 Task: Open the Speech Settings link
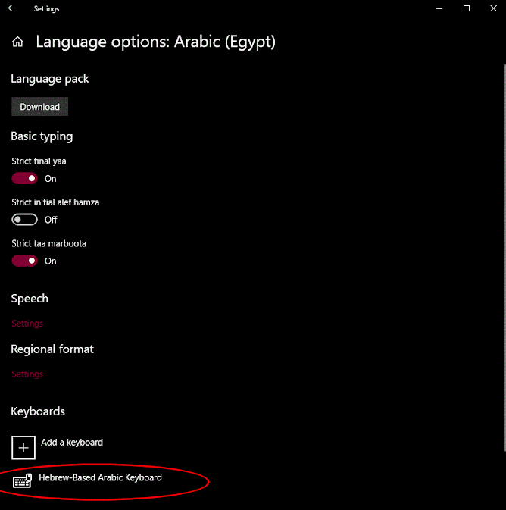(x=27, y=324)
